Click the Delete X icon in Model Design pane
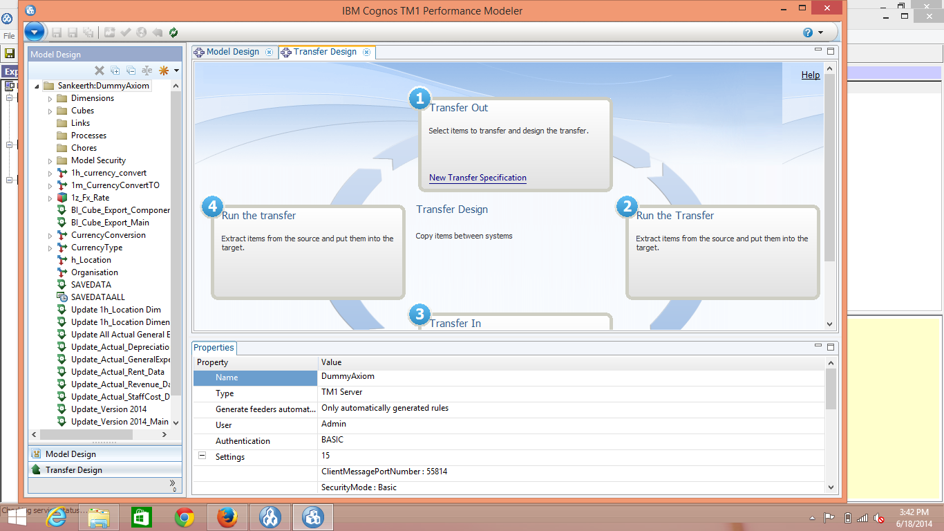The image size is (944, 531). tap(100, 71)
